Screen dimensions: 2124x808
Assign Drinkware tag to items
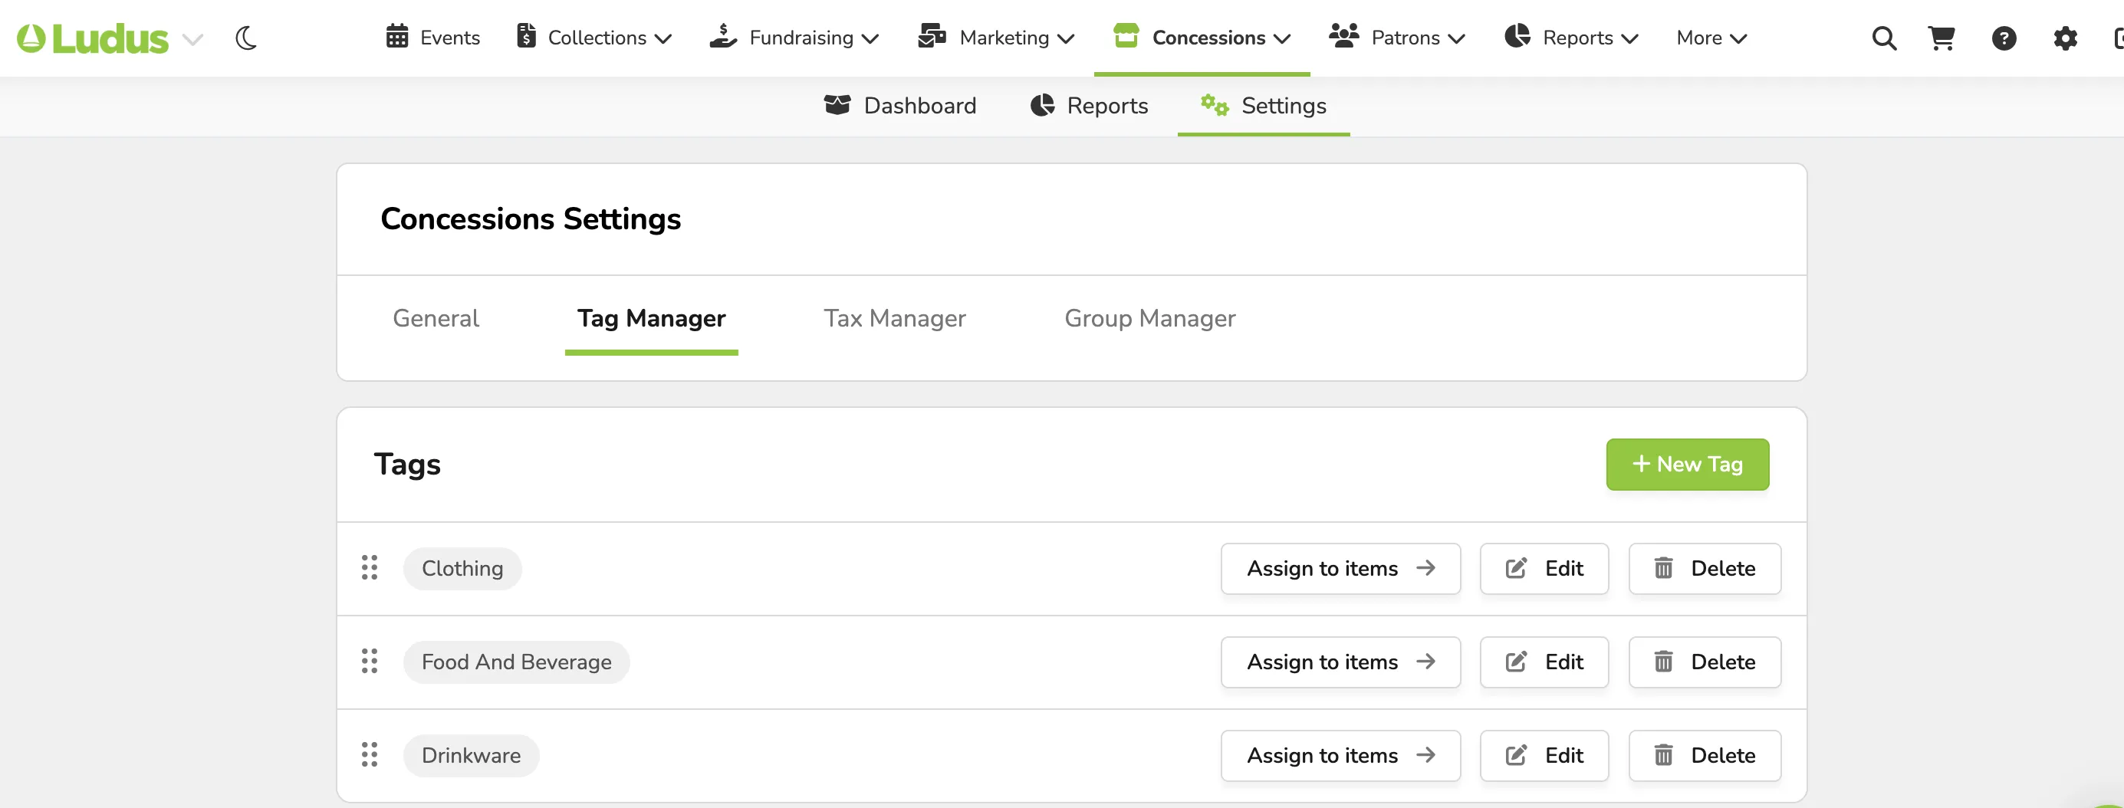tap(1340, 755)
